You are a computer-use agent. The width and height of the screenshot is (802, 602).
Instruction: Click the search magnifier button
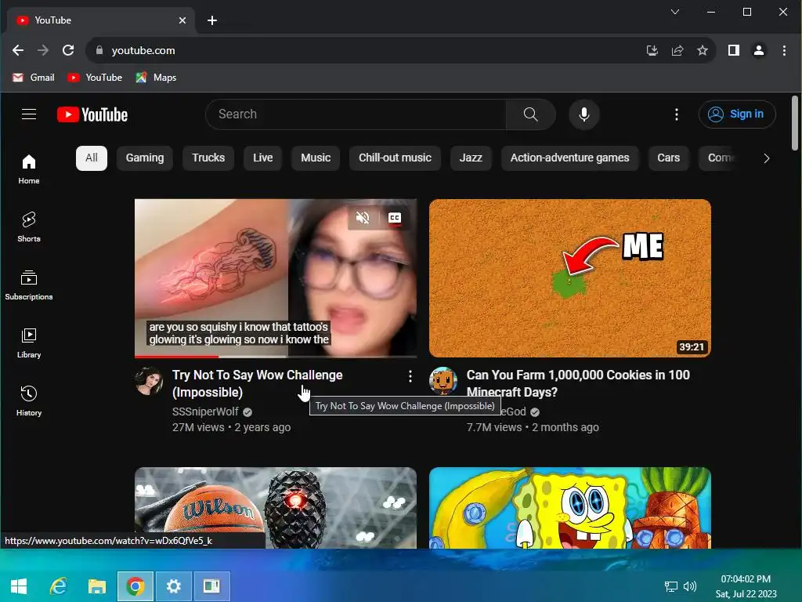[x=530, y=114]
